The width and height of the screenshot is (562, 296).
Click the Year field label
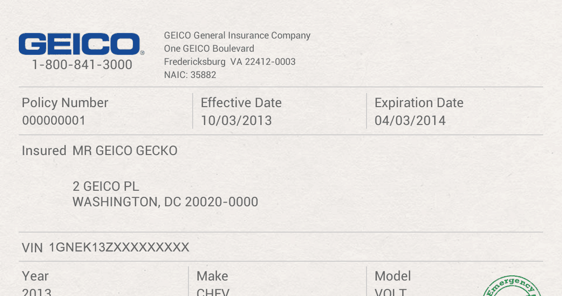(35, 276)
